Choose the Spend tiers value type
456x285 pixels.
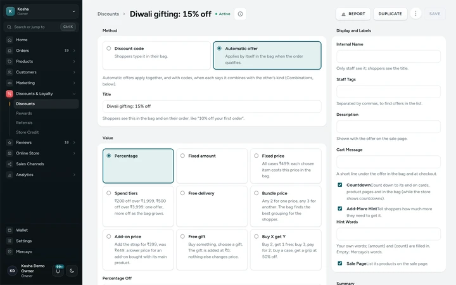(x=138, y=206)
